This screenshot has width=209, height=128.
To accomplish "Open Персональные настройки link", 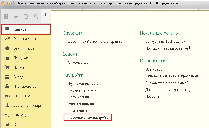I will coord(89,117).
